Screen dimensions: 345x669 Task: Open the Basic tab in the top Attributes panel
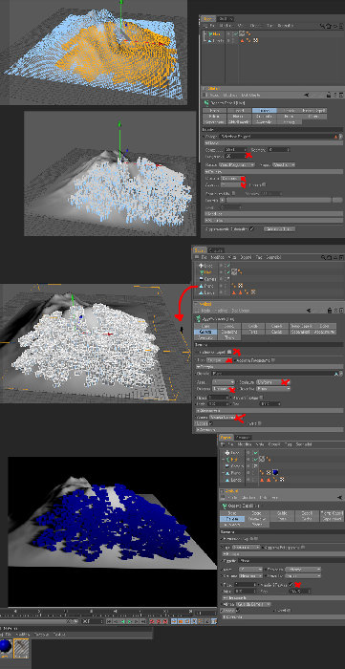tap(214, 110)
